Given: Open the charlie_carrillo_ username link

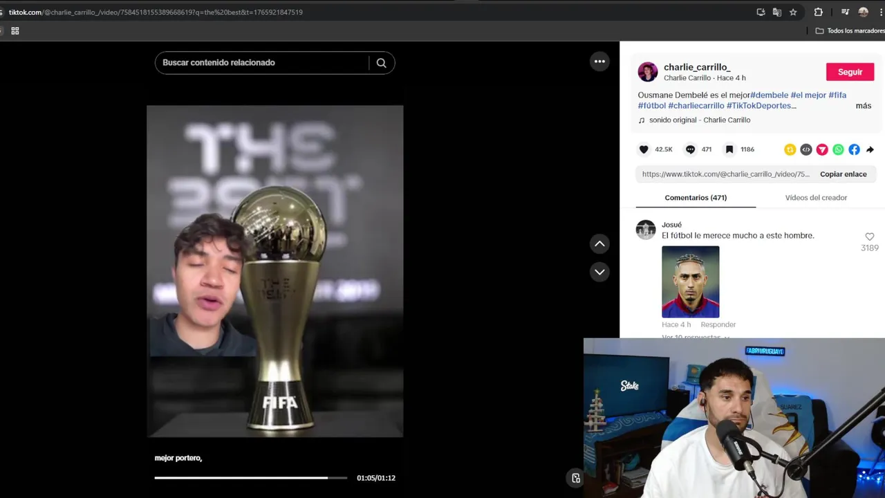Looking at the screenshot, I should (x=697, y=67).
